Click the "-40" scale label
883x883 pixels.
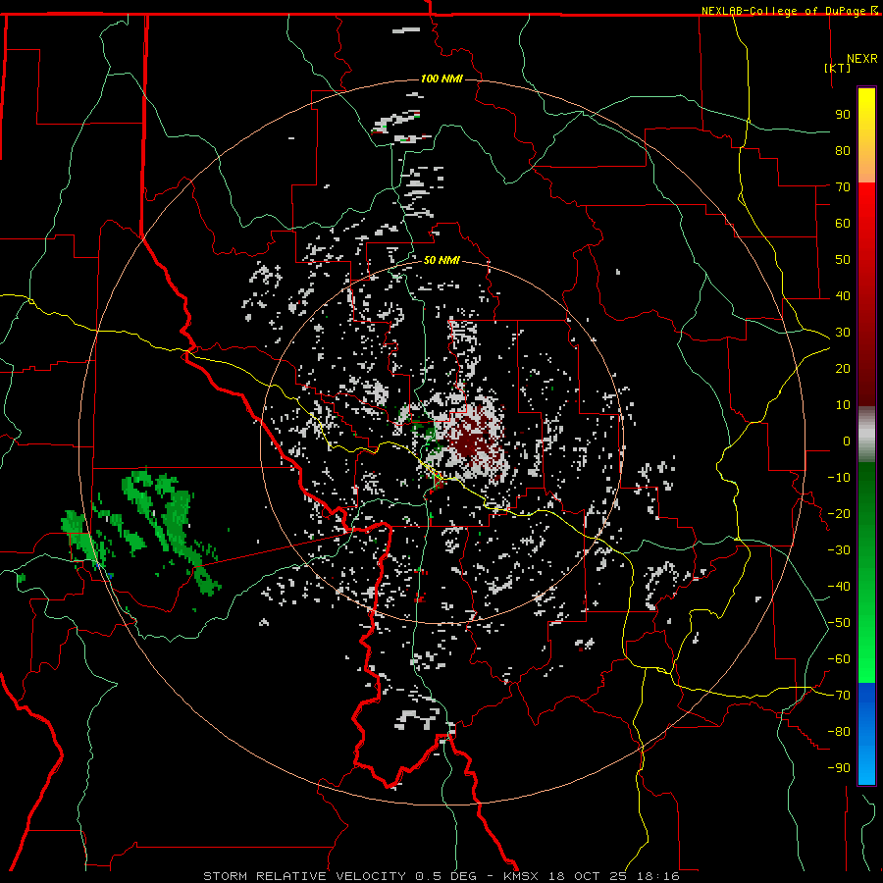point(839,587)
